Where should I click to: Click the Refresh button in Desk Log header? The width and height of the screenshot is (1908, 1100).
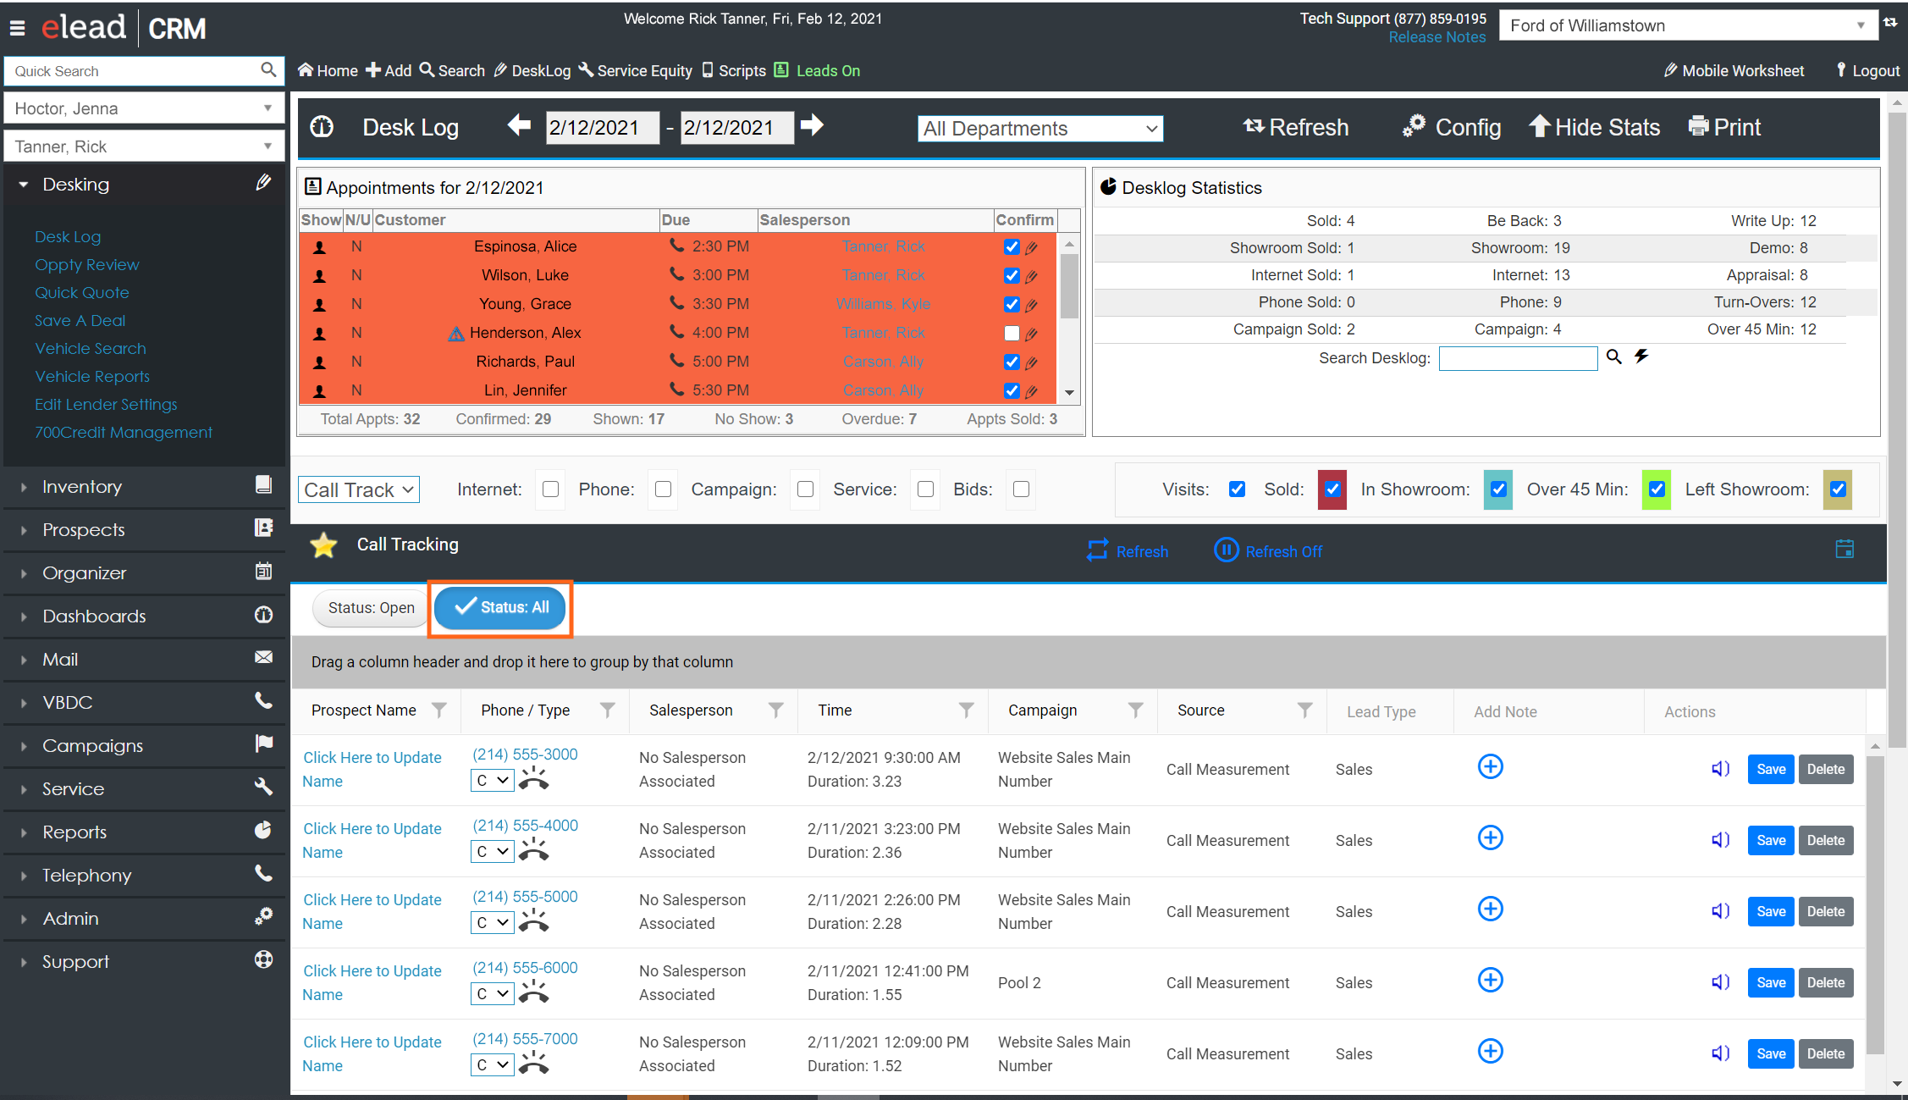[x=1295, y=127]
